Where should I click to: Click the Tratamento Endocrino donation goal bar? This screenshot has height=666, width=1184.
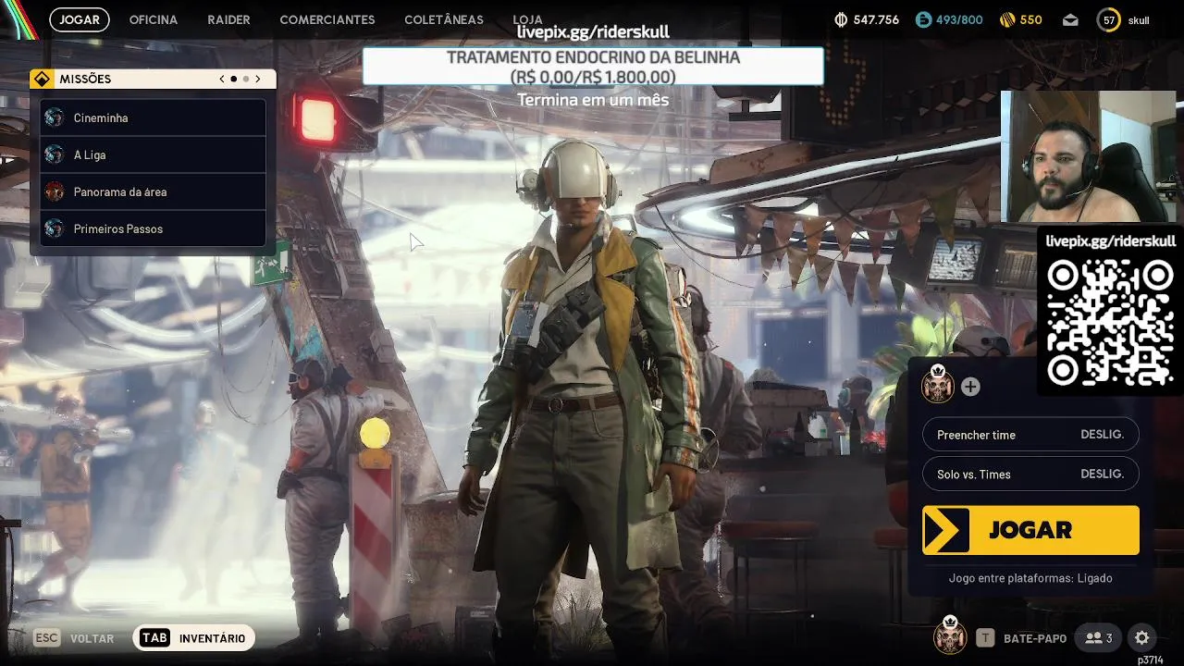pyautogui.click(x=593, y=67)
